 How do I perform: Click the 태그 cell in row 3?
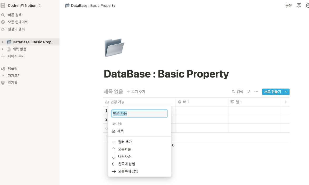click(x=202, y=128)
